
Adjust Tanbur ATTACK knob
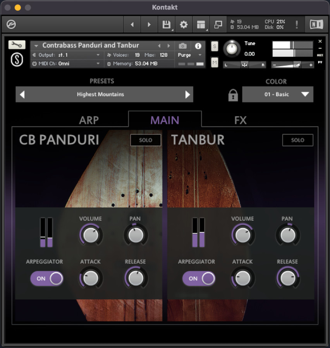(x=242, y=278)
